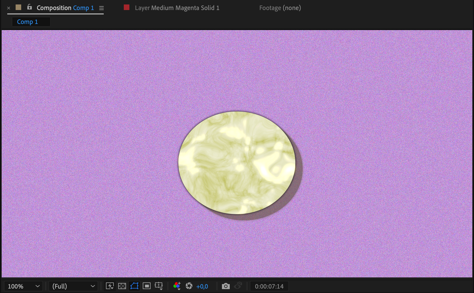Open the Composition panel hamburger menu
The image size is (474, 293).
coord(101,8)
